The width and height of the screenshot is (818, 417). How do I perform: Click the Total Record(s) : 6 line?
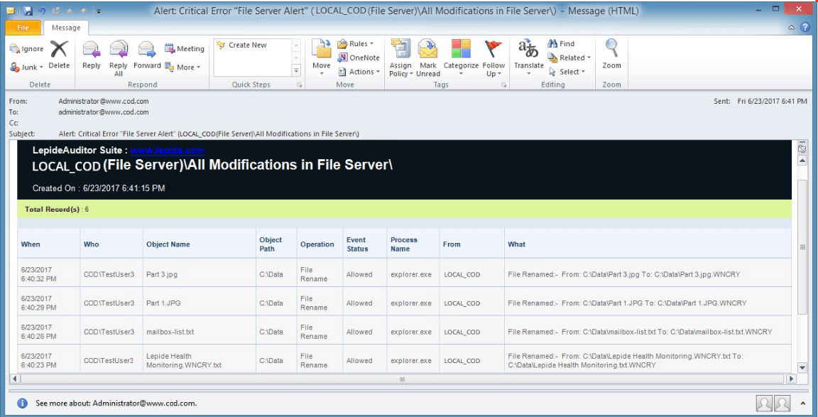point(57,210)
